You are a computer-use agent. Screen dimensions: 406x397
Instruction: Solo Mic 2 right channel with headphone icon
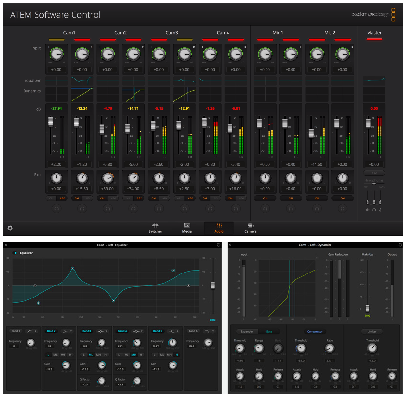343,208
